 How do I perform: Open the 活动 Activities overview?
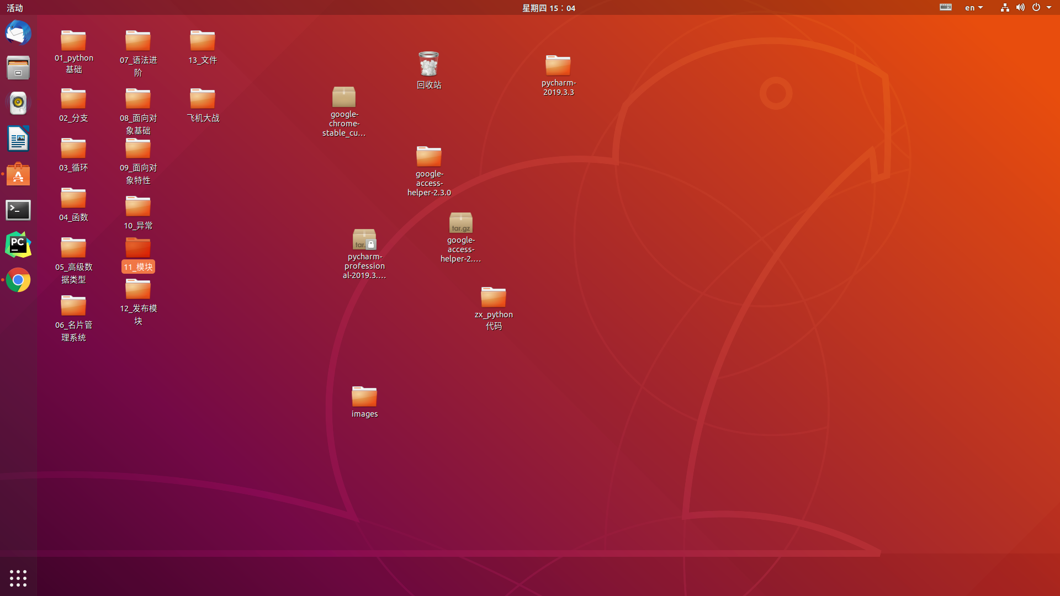(x=15, y=8)
